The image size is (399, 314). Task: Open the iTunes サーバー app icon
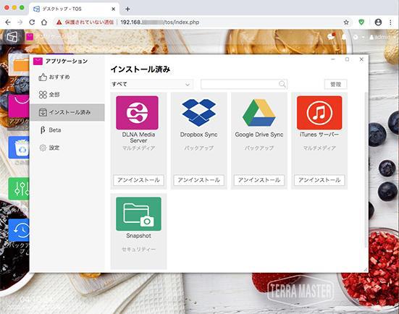coord(319,113)
